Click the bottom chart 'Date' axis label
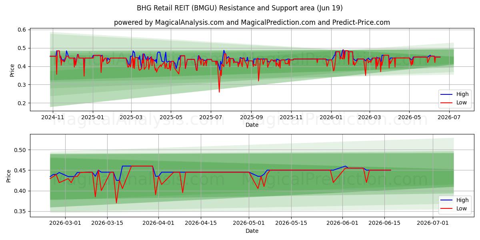The width and height of the screenshot is (480, 240). (252, 231)
